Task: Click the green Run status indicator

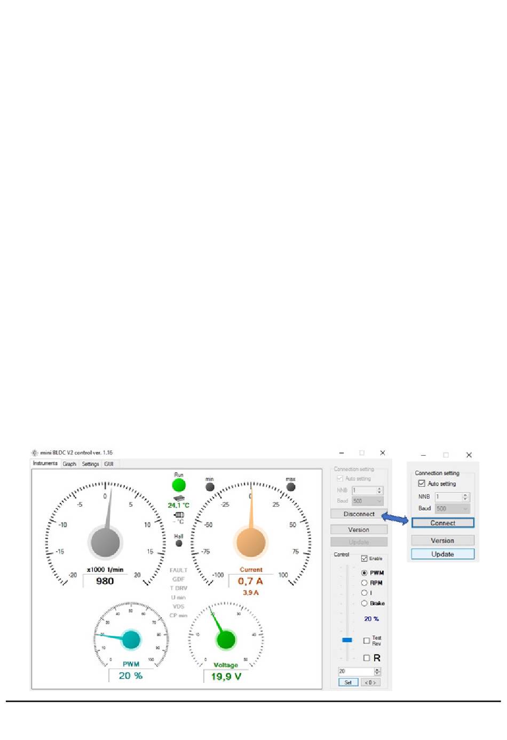Action: pyautogui.click(x=179, y=485)
